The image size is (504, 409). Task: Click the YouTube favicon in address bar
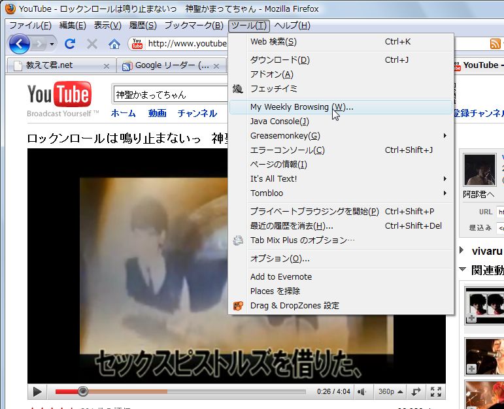click(137, 44)
